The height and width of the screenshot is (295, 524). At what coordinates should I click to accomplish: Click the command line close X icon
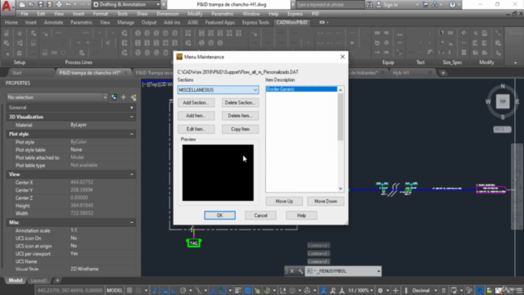(291, 271)
